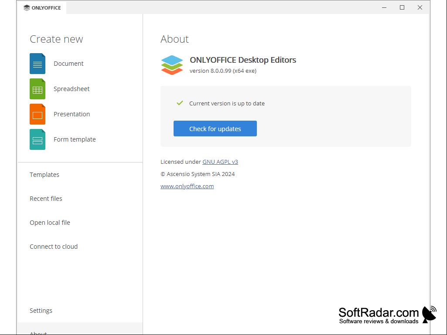Viewport: 447px width, 335px height.
Task: Click the green up-to-date checkmark icon
Action: 180,103
